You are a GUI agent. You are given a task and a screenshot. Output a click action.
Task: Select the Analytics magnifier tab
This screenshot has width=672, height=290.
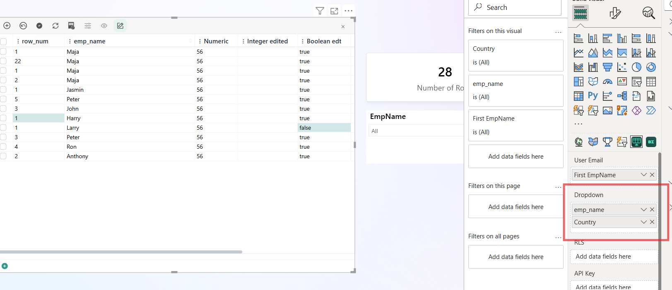pyautogui.click(x=648, y=13)
